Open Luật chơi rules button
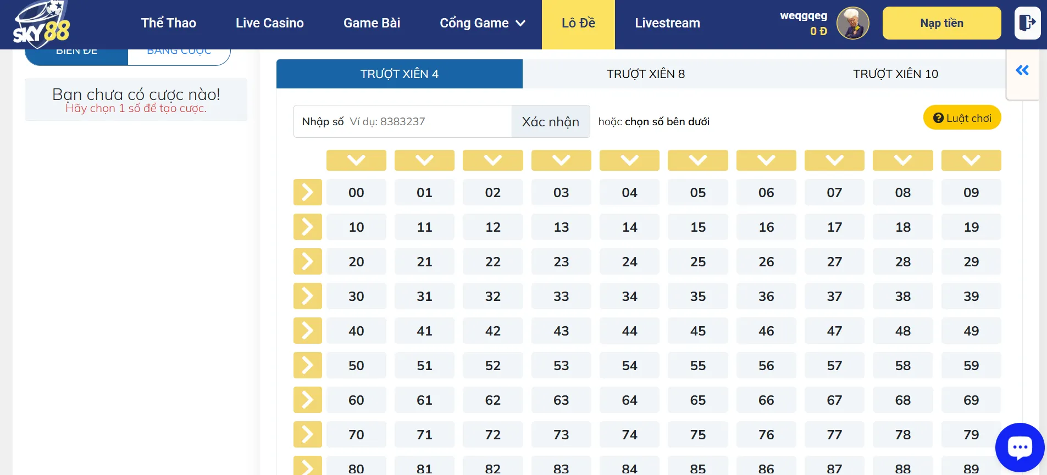The image size is (1047, 475). pos(962,118)
